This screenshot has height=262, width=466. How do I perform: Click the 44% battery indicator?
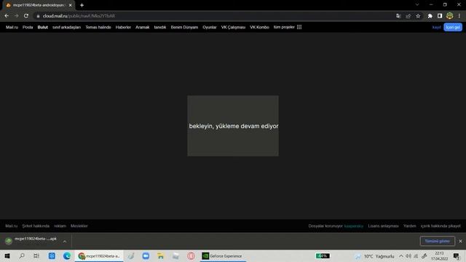coord(323,255)
